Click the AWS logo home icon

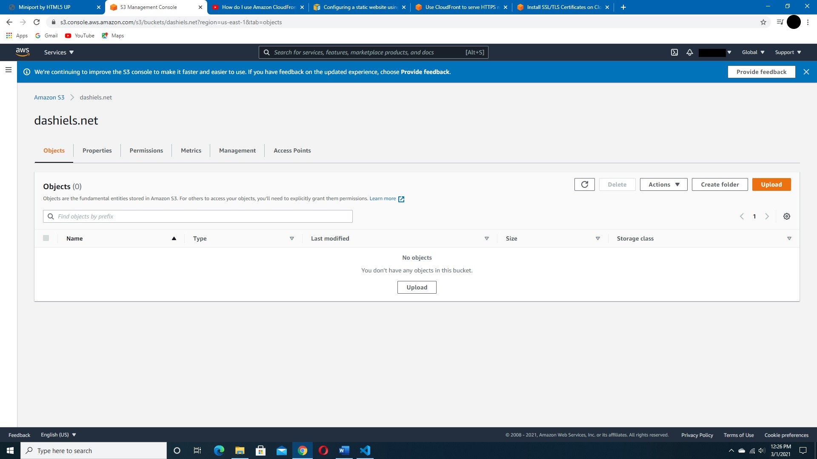click(x=23, y=52)
